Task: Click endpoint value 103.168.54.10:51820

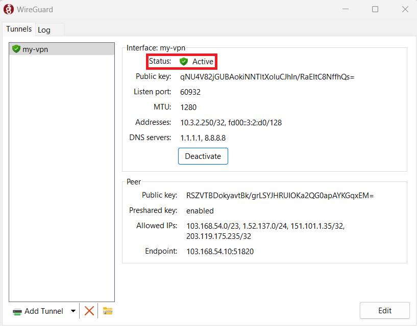Action: click(x=219, y=252)
